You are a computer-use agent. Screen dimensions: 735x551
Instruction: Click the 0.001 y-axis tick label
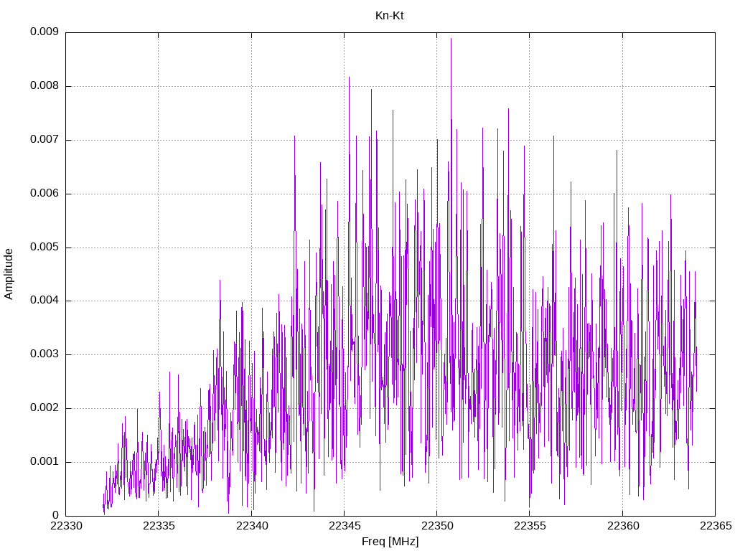[x=45, y=461]
